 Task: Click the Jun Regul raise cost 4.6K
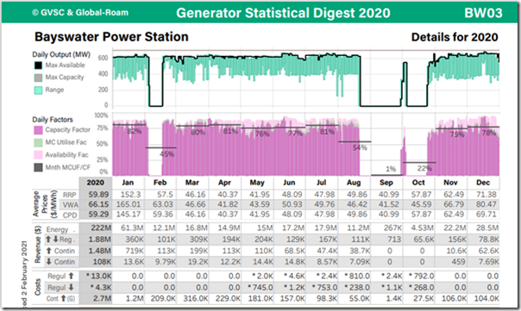pos(294,277)
